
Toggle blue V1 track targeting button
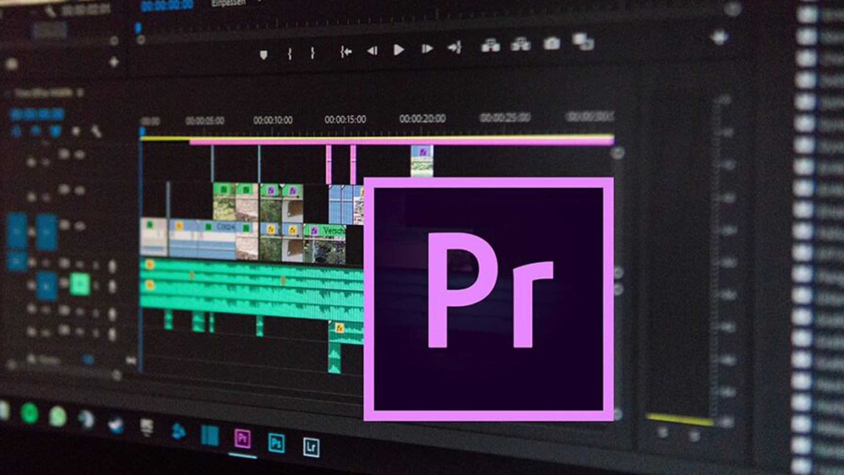[46, 232]
